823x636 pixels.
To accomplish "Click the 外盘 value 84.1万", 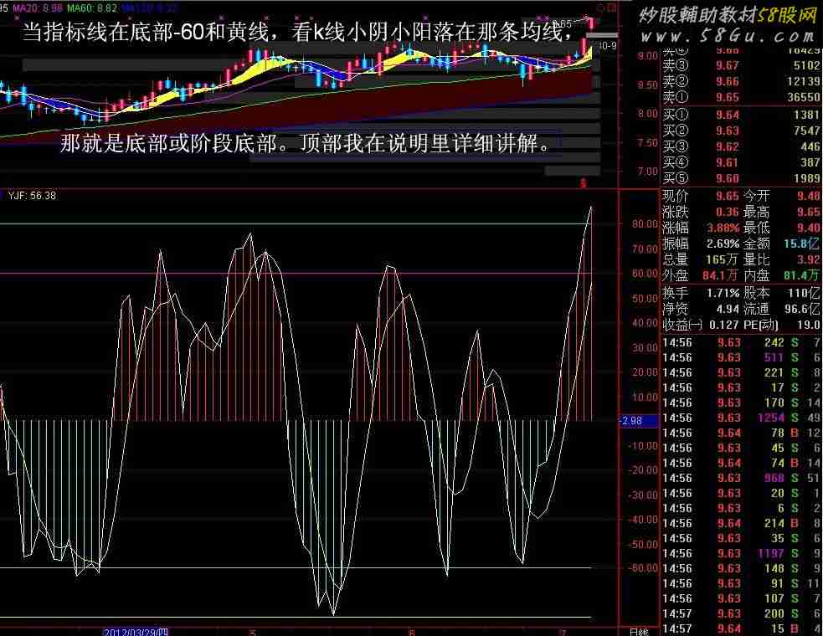I will pos(720,275).
